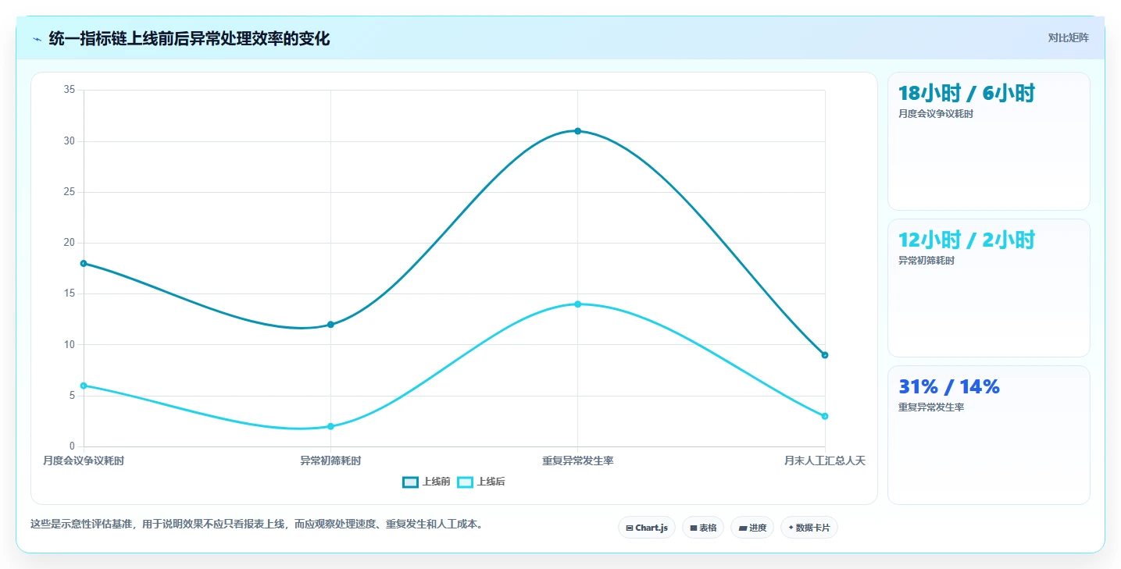Viewport: 1121px width, 569px height.
Task: Click the icon in 进度 chip
Action: point(742,528)
